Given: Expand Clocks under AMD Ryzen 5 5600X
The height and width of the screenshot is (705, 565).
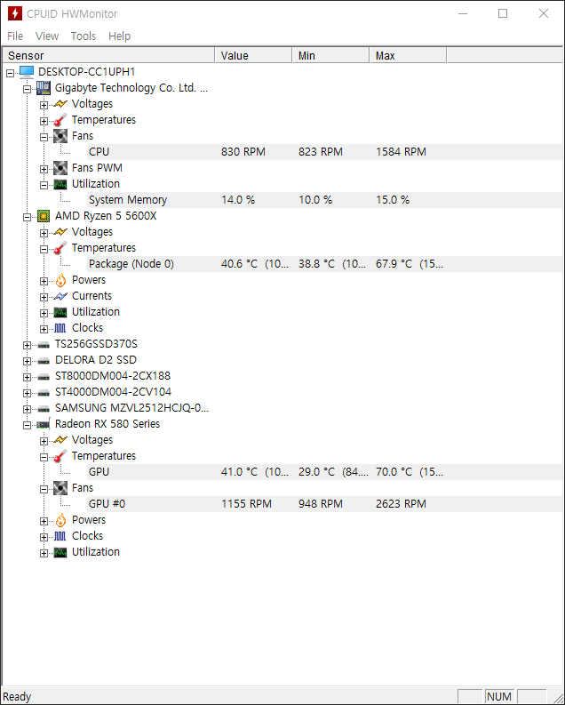Looking at the screenshot, I should [x=44, y=329].
